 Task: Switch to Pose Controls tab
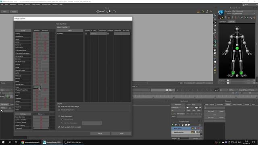(210, 105)
